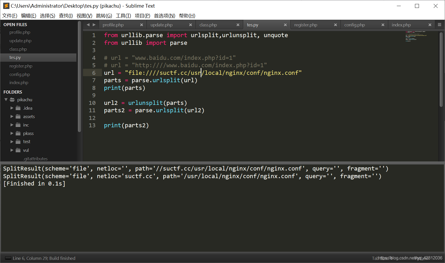Open the .gitattributes file in sidebar
Image resolution: width=445 pixels, height=263 pixels.
pyautogui.click(x=35, y=159)
